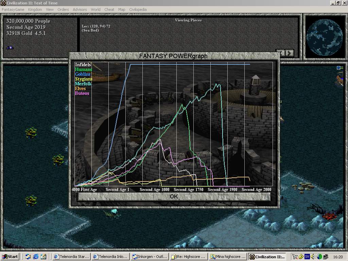Open the Map menu
The width and height of the screenshot is (348, 261).
[122, 10]
